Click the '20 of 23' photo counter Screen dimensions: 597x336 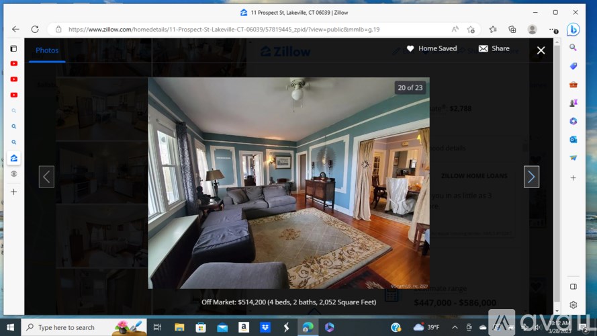tap(410, 87)
